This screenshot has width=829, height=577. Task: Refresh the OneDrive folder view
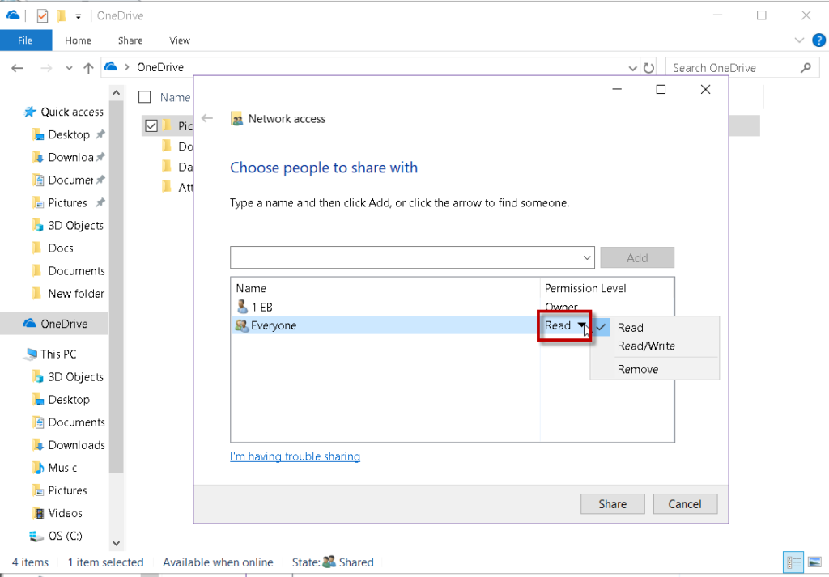tap(648, 68)
